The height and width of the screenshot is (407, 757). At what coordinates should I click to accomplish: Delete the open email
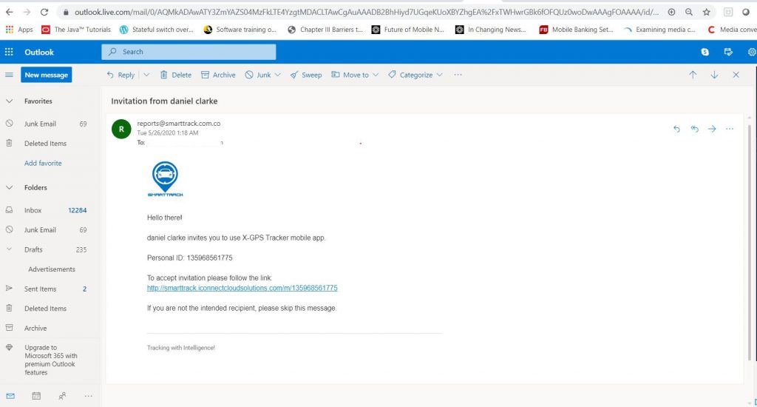pyautogui.click(x=176, y=75)
